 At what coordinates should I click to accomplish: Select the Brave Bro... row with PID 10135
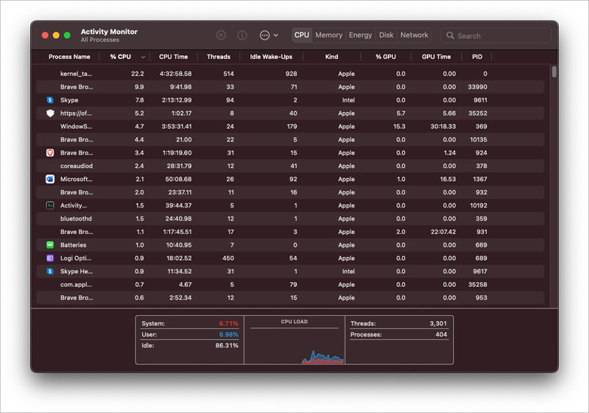tap(290, 139)
